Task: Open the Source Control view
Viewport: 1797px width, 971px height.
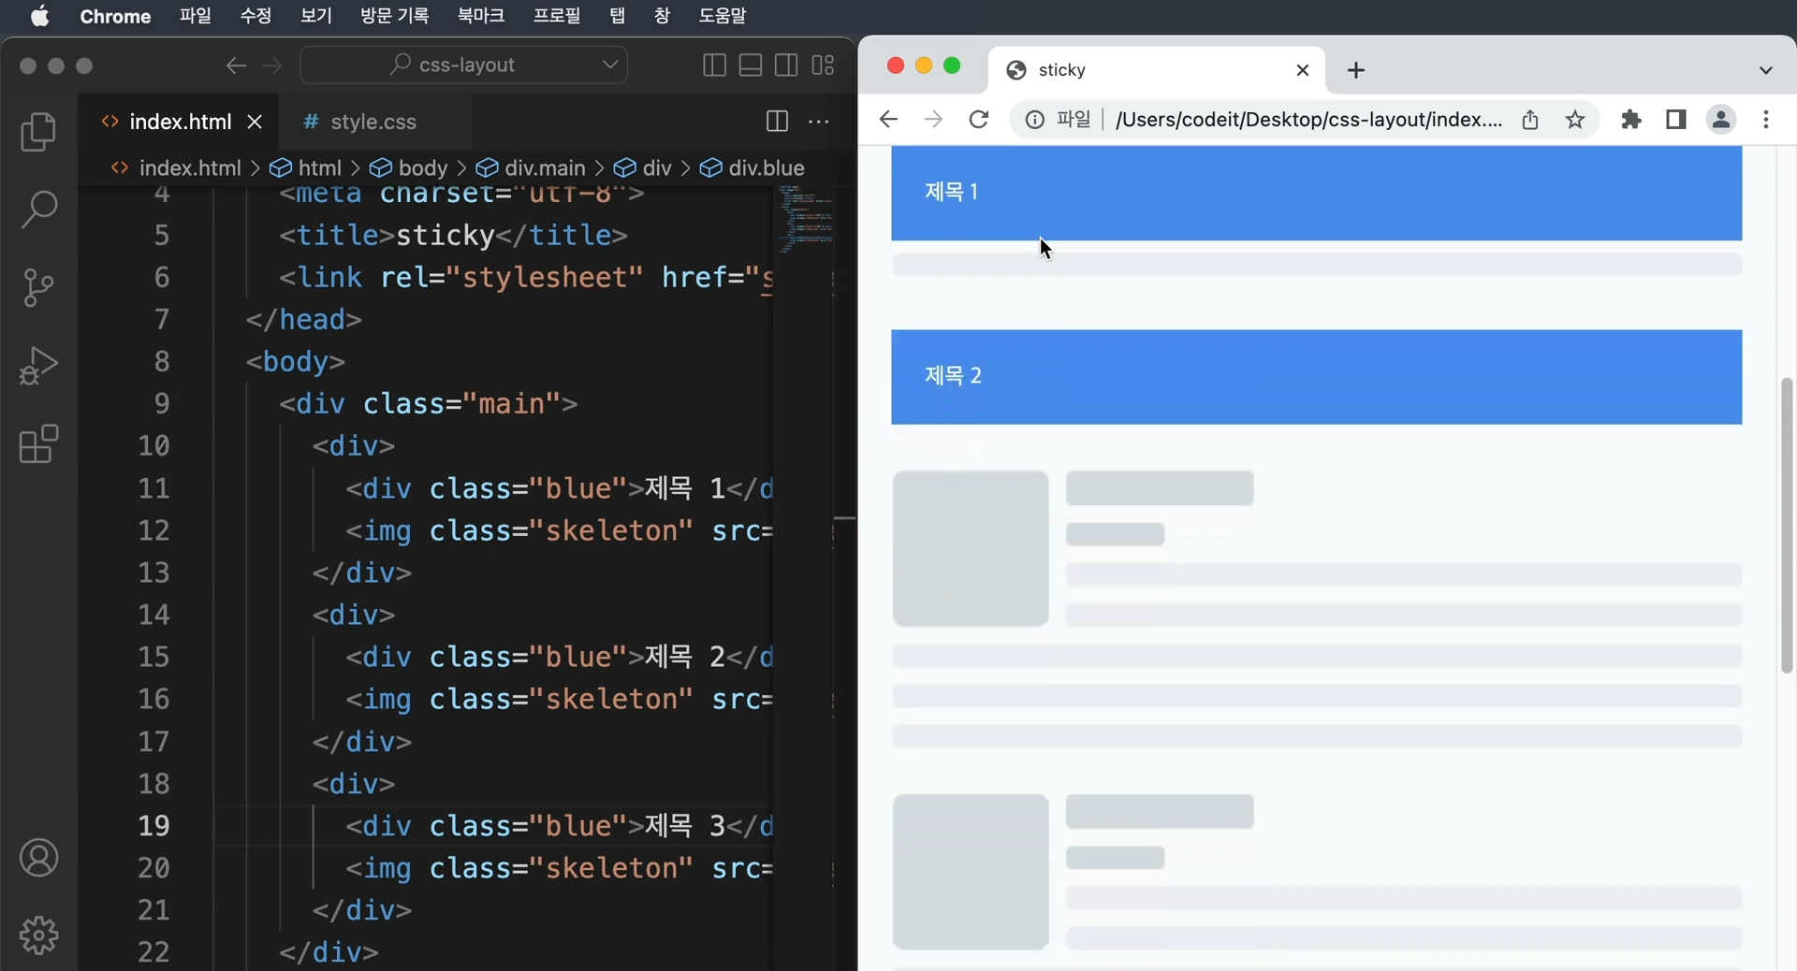Action: click(x=38, y=287)
